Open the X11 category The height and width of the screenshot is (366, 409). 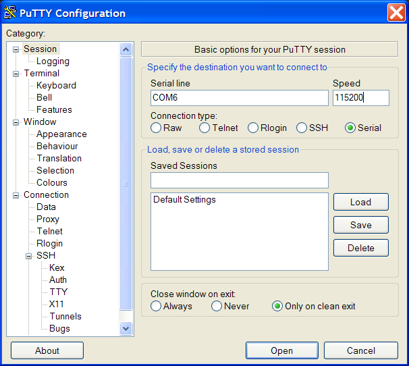[x=56, y=304]
